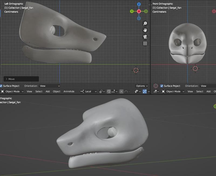Select the Zoom tool icon in left viewport sidebar
This screenshot has width=216, height=176.
[x=145, y=23]
